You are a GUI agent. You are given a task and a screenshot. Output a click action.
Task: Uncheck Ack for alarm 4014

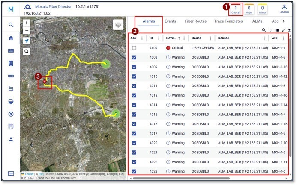point(134,105)
